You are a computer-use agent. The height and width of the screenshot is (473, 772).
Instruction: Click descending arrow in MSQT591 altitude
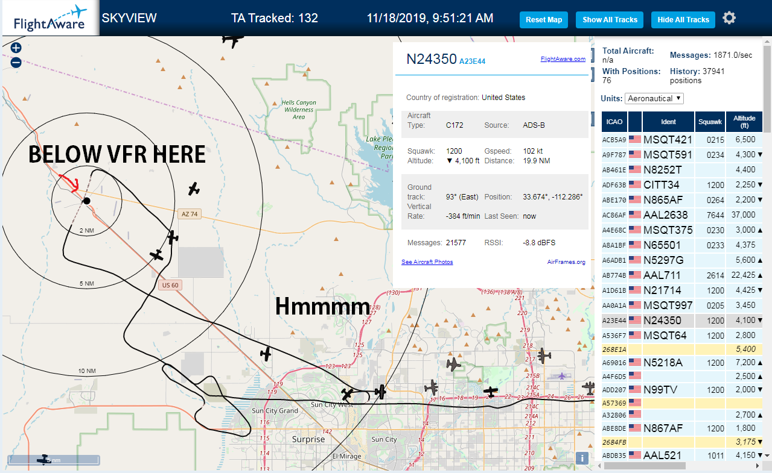pyautogui.click(x=760, y=155)
